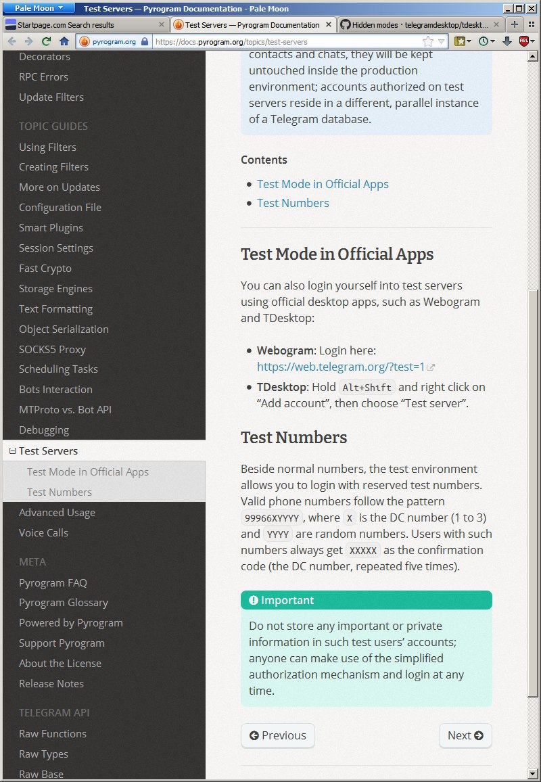Close the Test Servers Pyrogram tab

coord(328,24)
